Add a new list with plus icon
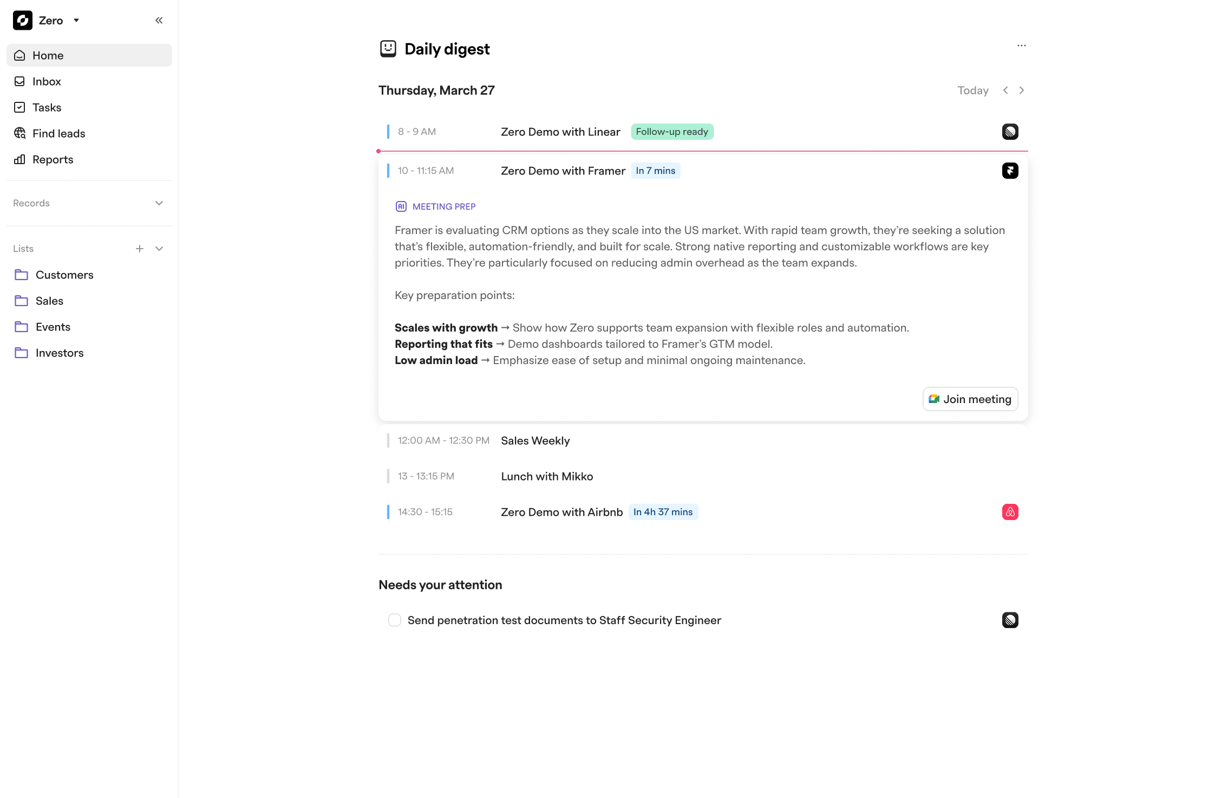The image size is (1228, 798). tap(140, 249)
